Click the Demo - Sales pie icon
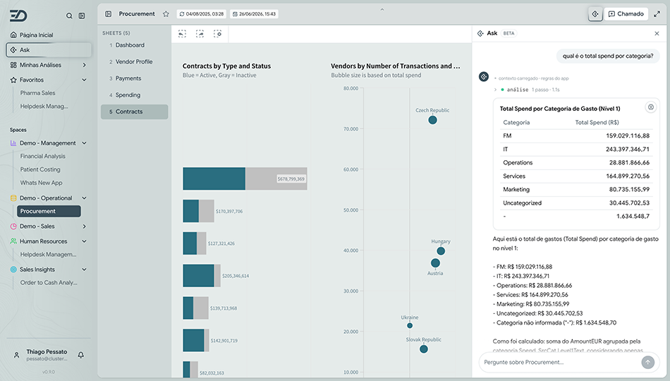 [x=13, y=226]
